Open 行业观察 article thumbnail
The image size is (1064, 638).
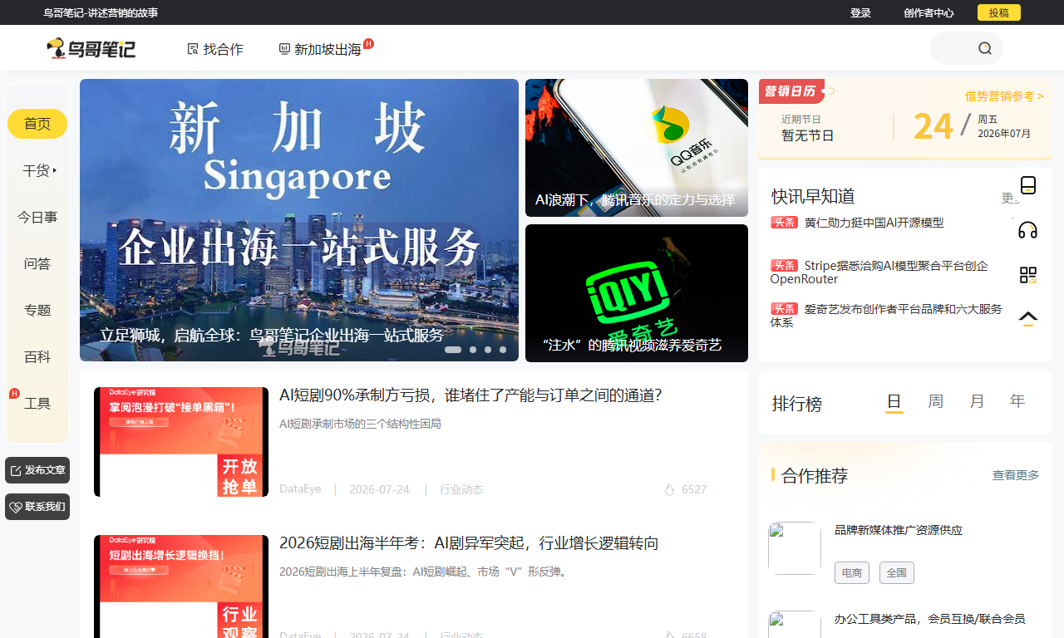[181, 586]
